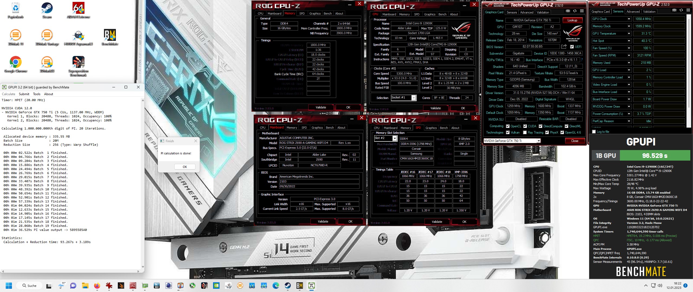The height and width of the screenshot is (292, 693).
Task: Click camera icon in GPU-Z Sensors window
Action: [674, 10]
